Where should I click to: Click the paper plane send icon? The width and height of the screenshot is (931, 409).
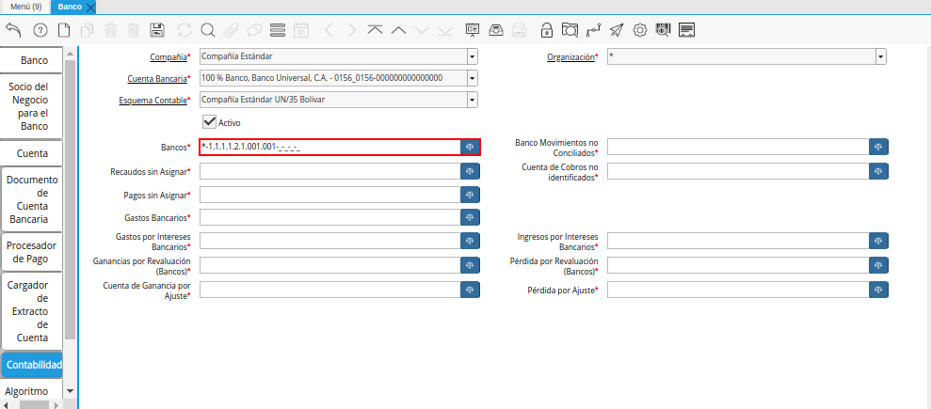coord(617,30)
